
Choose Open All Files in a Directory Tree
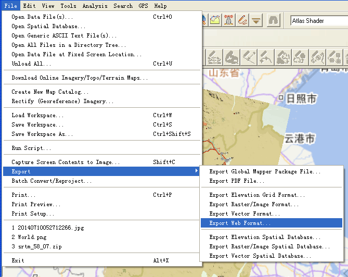pyautogui.click(x=102, y=45)
